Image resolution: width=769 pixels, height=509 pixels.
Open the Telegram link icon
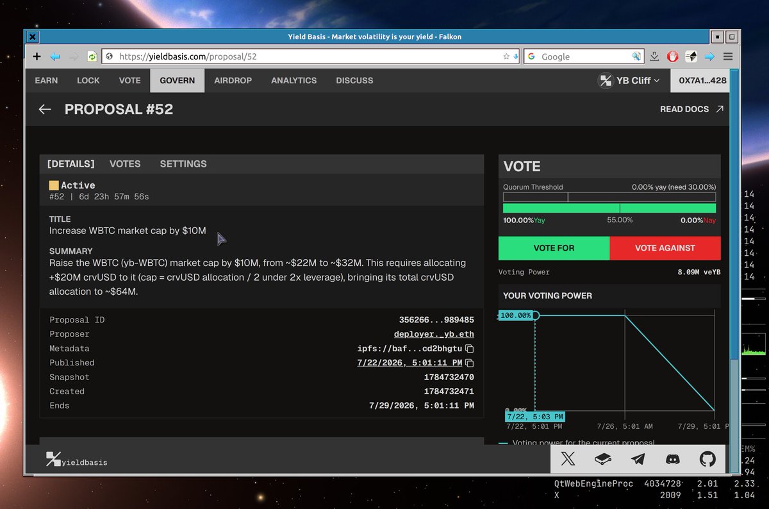click(x=638, y=459)
